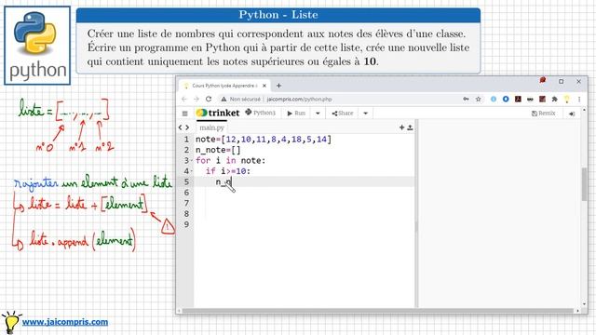Open the browser extensions puzzle icon
Viewport: 596px width, 335px height.
[x=555, y=100]
